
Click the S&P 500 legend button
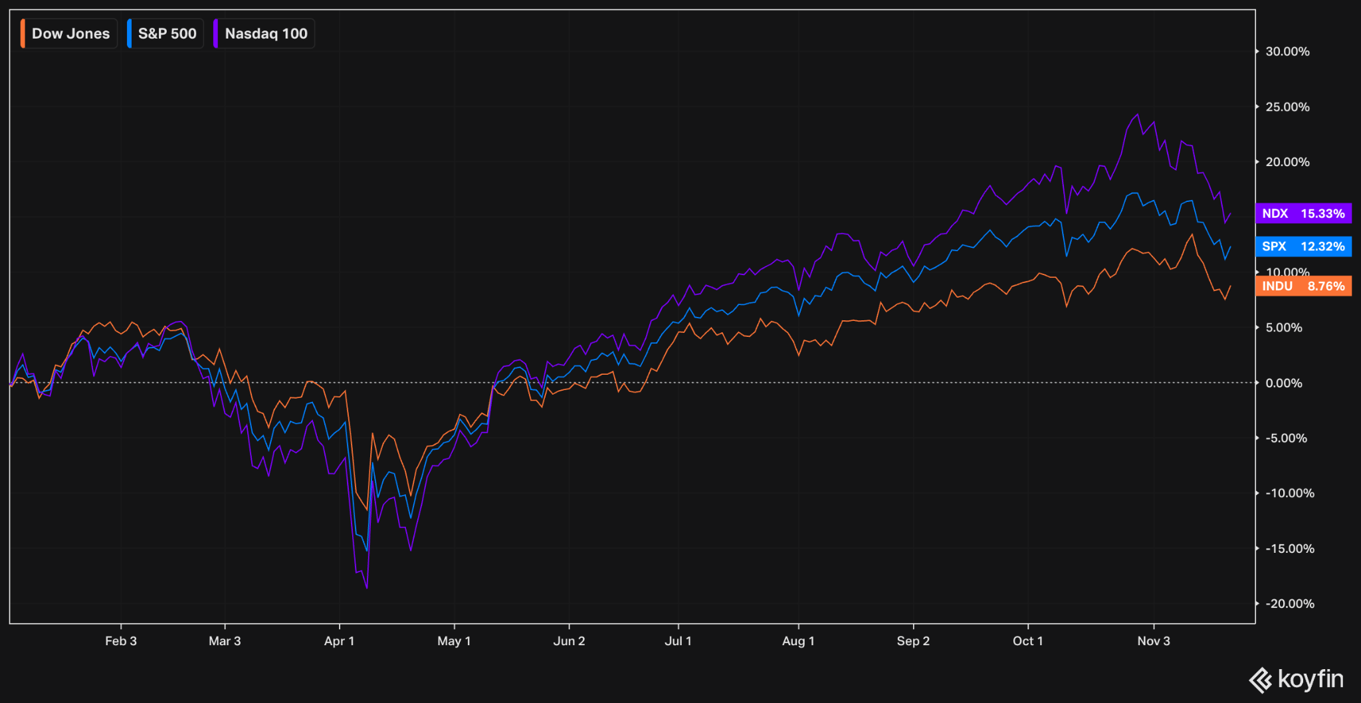coord(165,34)
